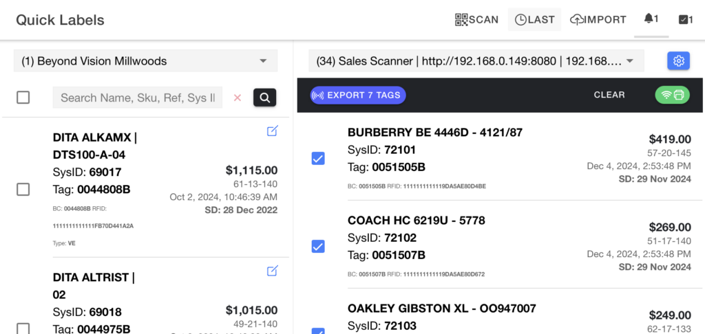
Task: Uncheck the Oakley Gibston XL checkbox
Action: point(318,331)
